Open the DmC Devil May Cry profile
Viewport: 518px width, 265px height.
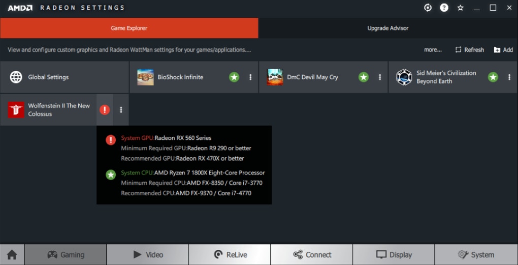click(x=323, y=77)
